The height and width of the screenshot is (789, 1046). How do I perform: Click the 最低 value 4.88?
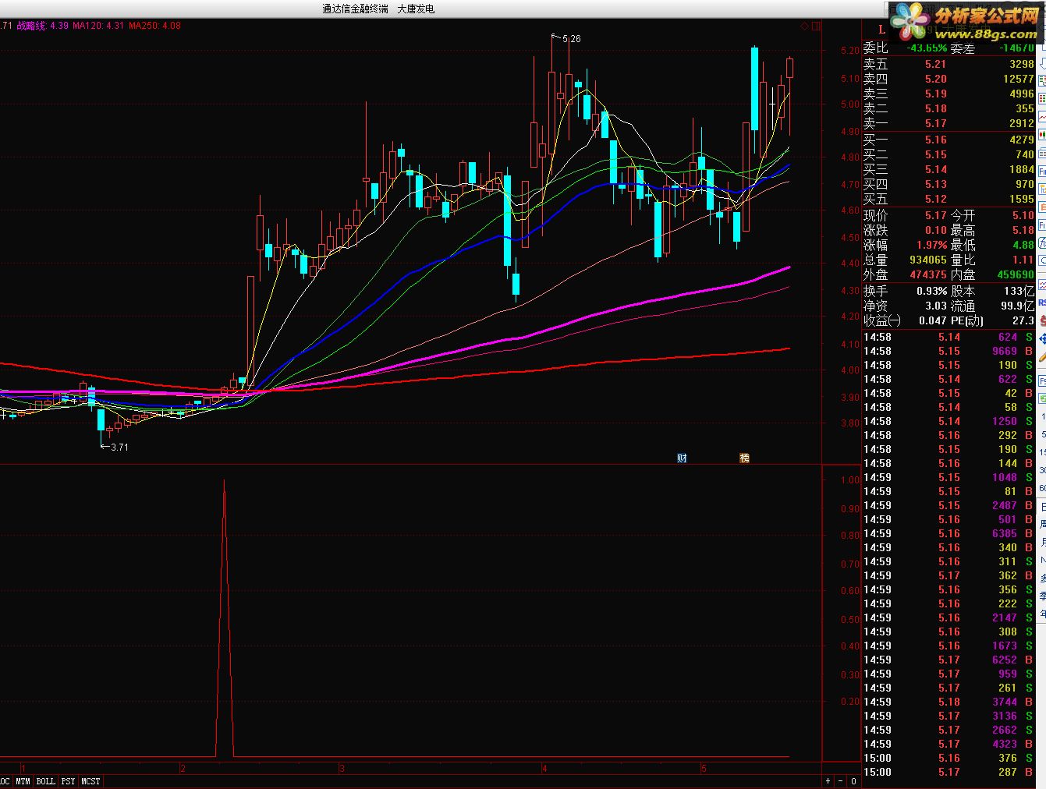pyautogui.click(x=1023, y=245)
